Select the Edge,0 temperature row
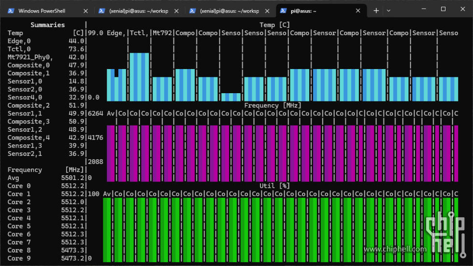The image size is (473, 266). click(46, 41)
